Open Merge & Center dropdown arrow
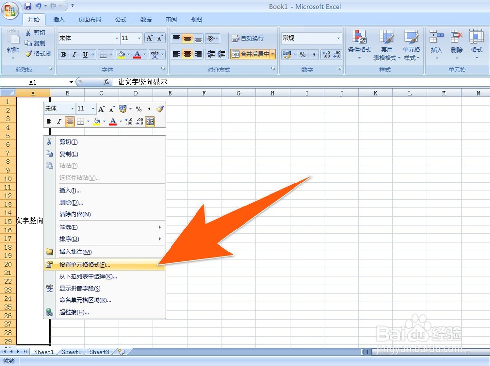This screenshot has width=490, height=366. (273, 54)
